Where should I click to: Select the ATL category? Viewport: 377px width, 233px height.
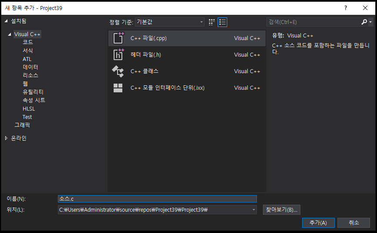27,59
